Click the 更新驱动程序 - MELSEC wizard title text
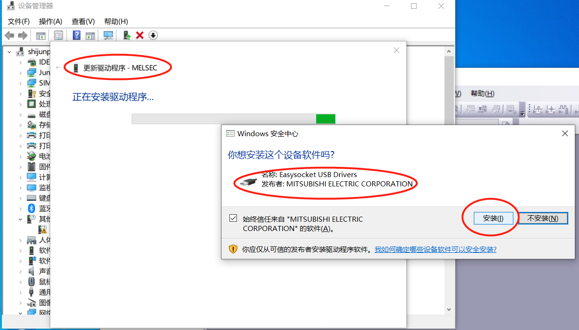579x330 pixels. (120, 68)
